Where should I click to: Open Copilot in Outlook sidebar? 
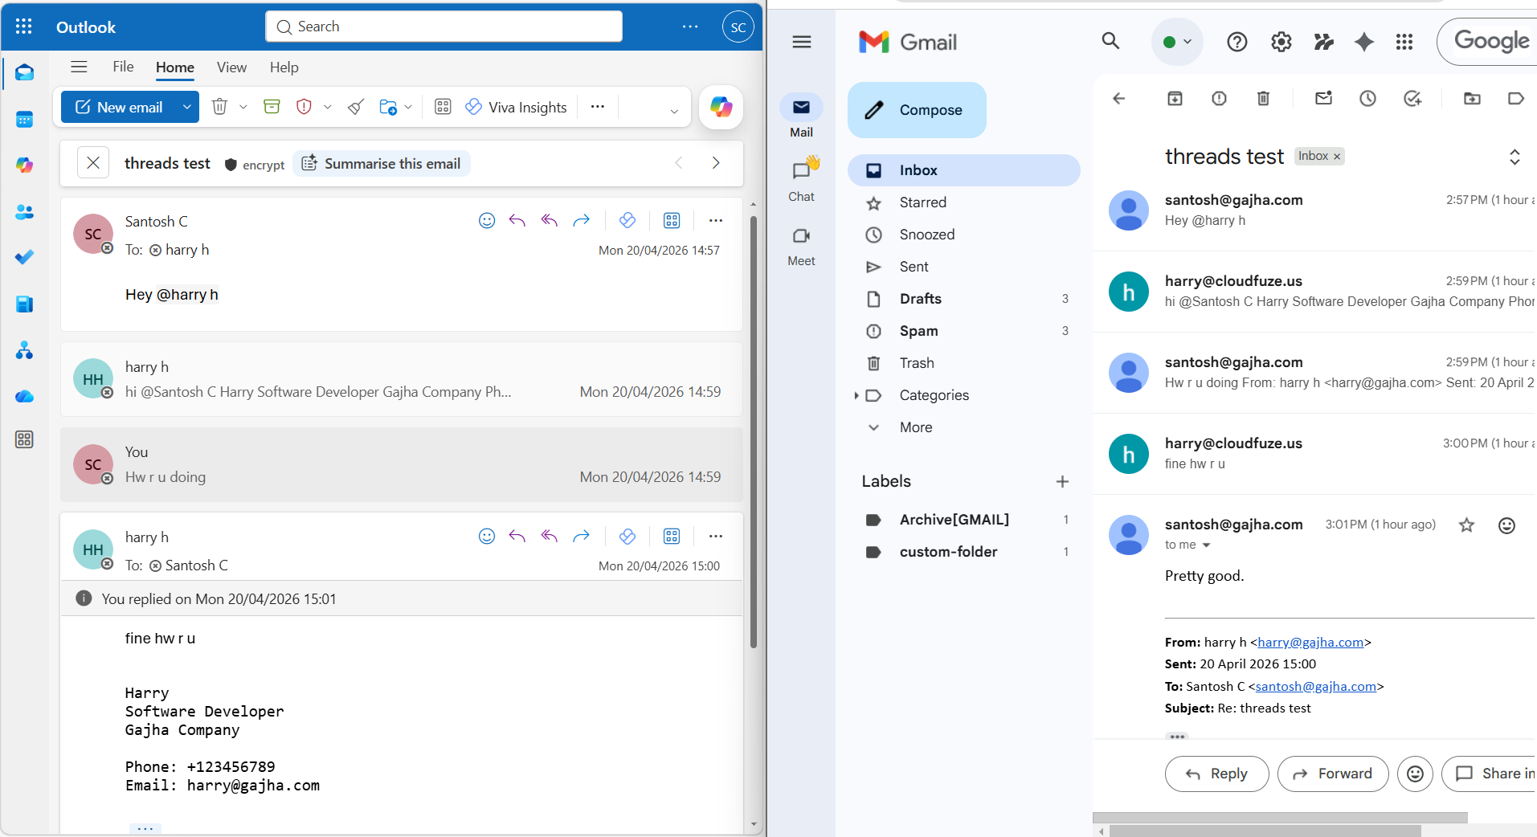(x=24, y=165)
